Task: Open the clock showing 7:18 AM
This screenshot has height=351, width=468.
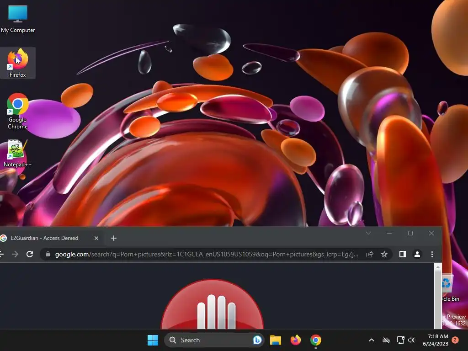Action: [436, 340]
